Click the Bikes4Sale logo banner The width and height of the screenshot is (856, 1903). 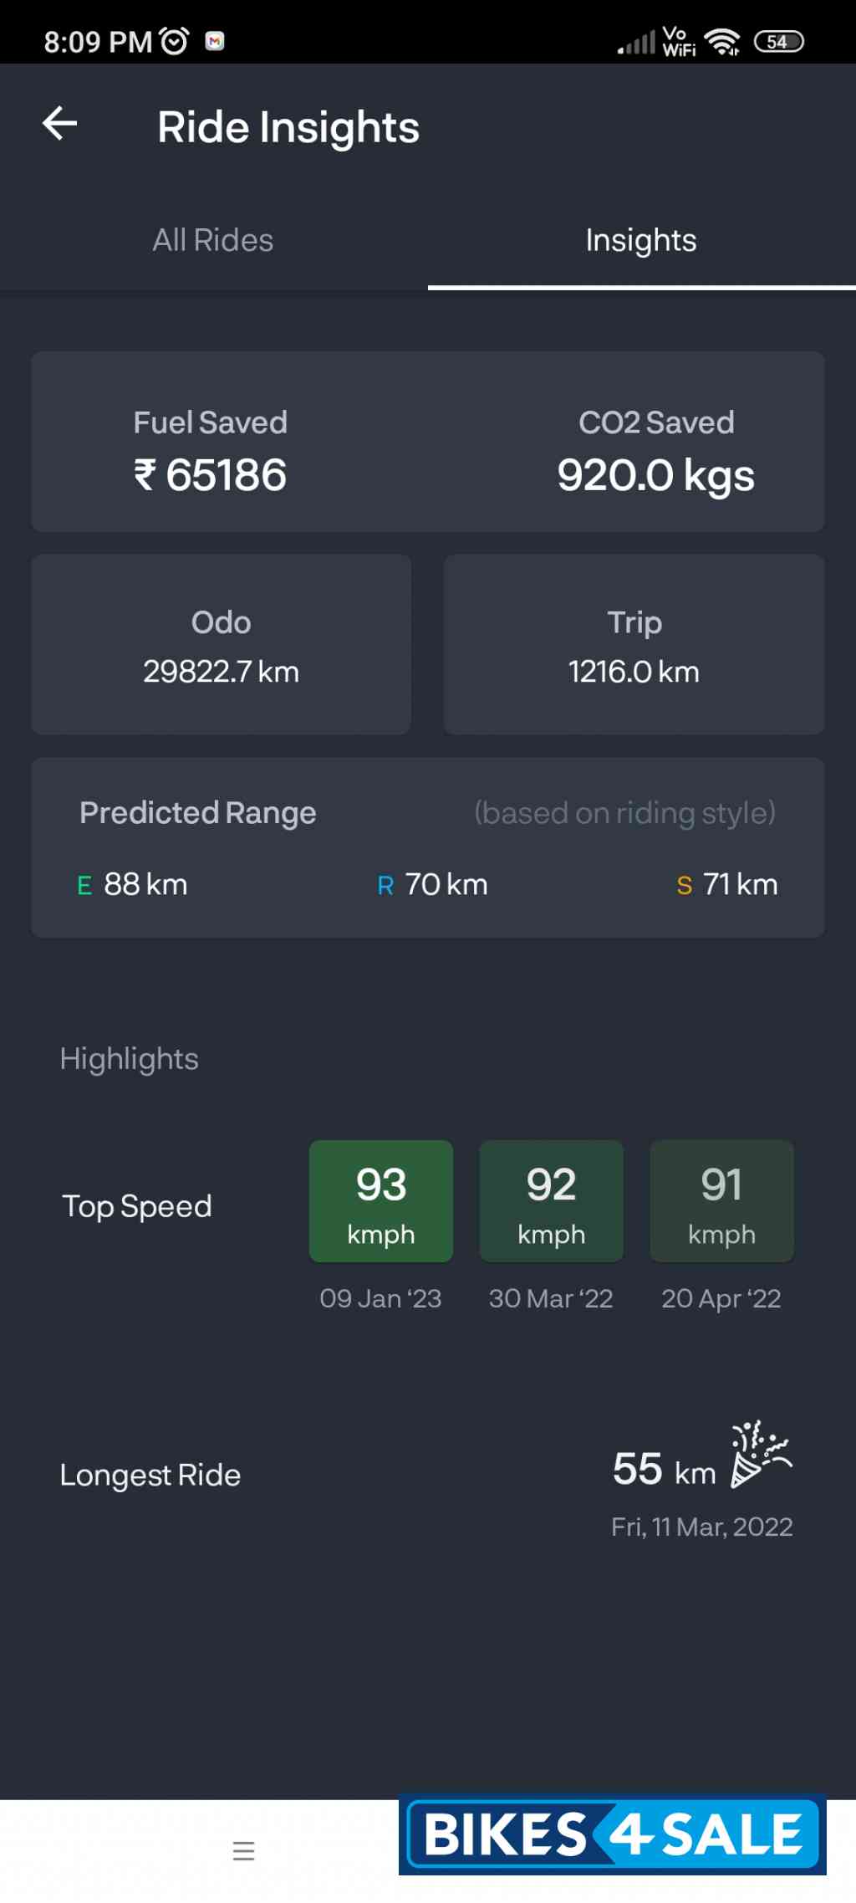613,1834
